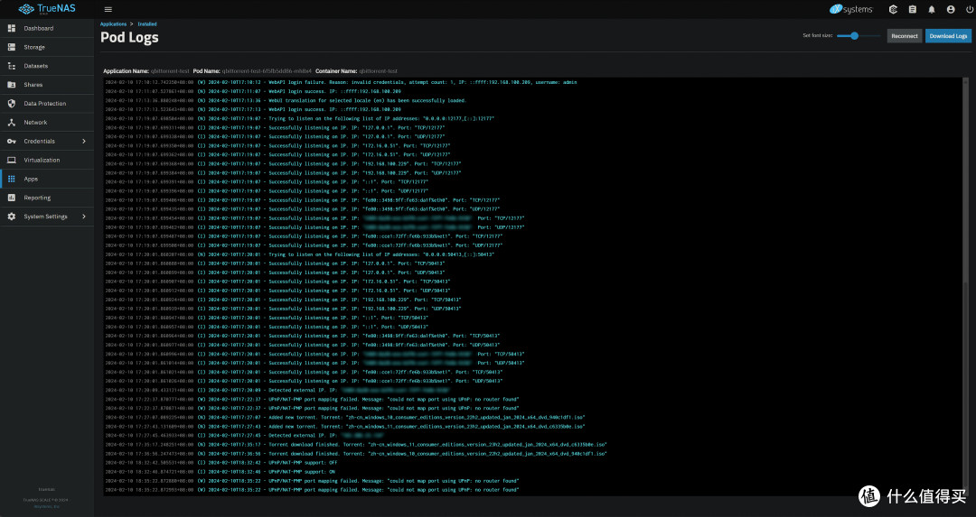Adjust the Set font size slider

click(x=859, y=36)
